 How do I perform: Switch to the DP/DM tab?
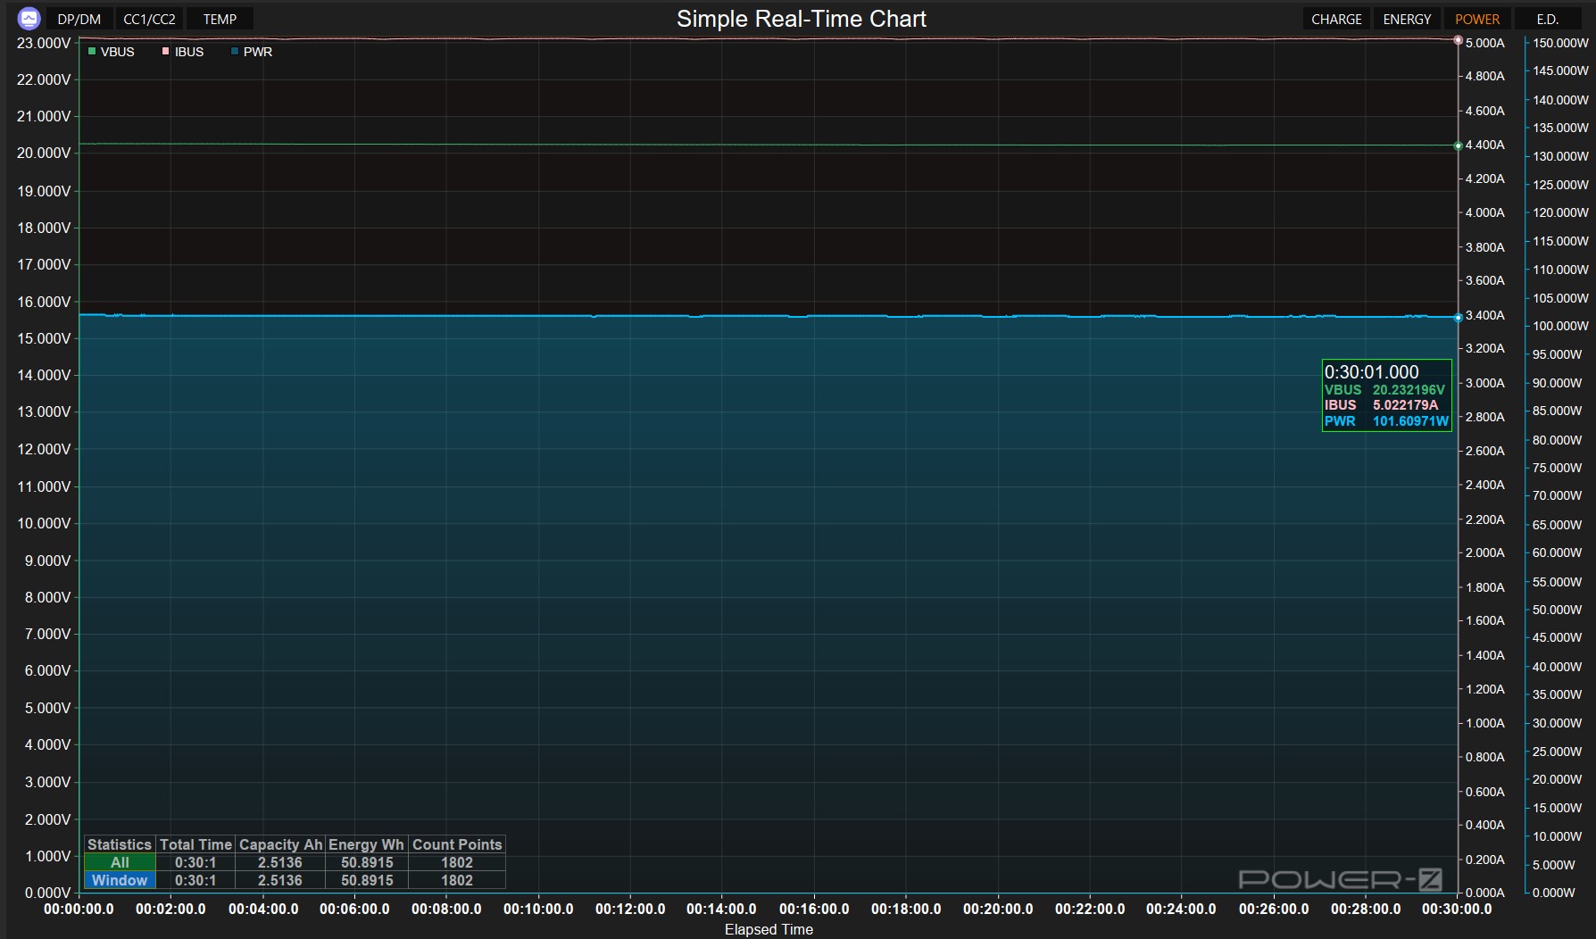coord(79,19)
